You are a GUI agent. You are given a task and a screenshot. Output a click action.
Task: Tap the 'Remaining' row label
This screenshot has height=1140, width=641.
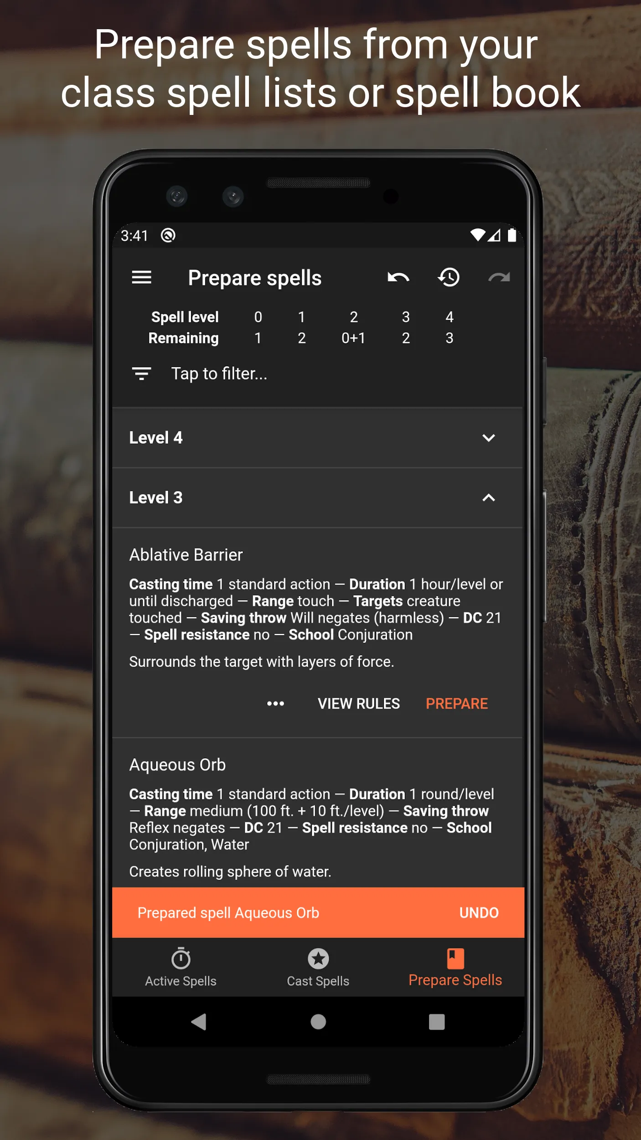(183, 338)
